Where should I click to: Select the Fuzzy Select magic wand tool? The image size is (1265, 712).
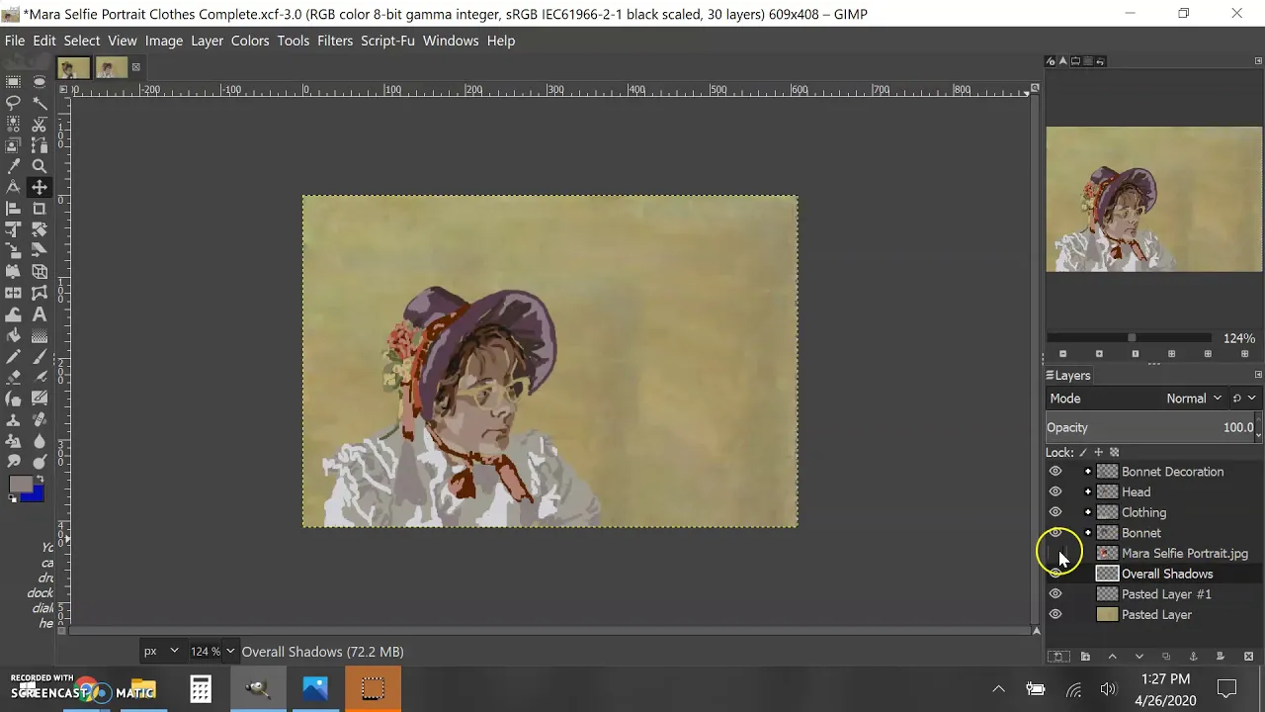pyautogui.click(x=40, y=103)
